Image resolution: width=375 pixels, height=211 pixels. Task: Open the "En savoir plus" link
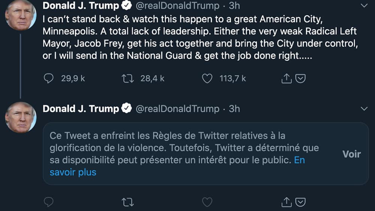click(73, 172)
